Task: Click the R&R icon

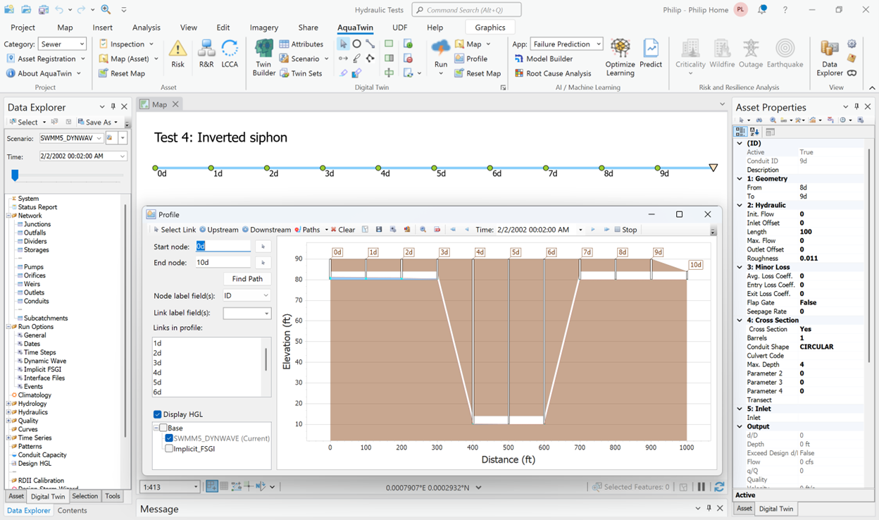Action: (x=206, y=54)
